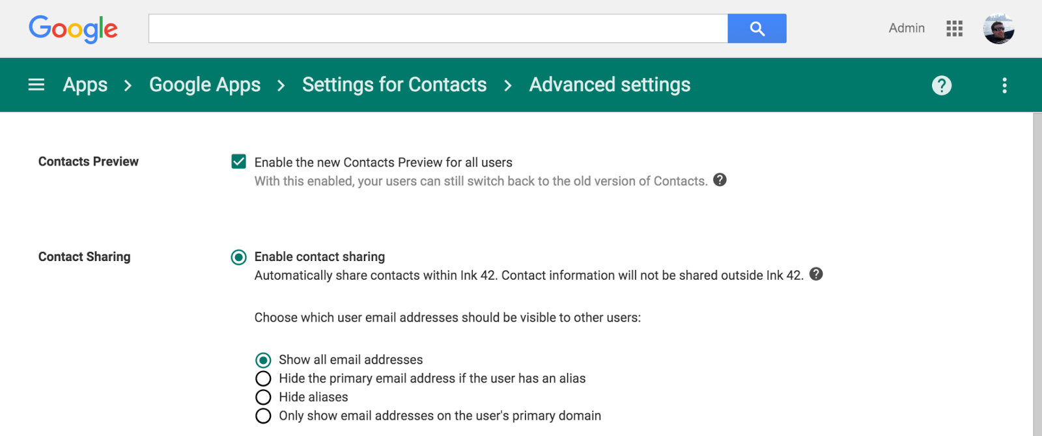
Task: Choose the Hide aliases radio option
Action: pos(263,397)
